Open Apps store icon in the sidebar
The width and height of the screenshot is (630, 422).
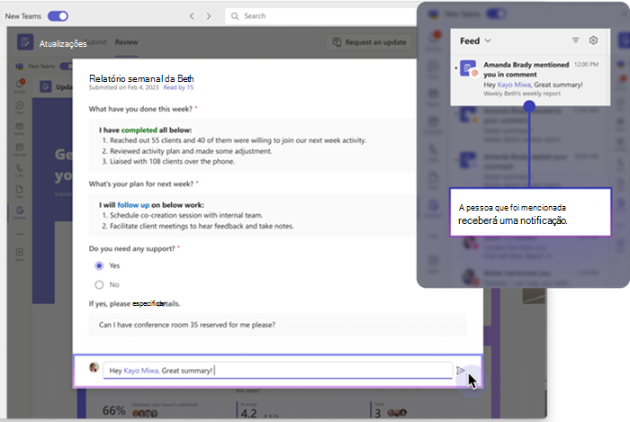pos(20,254)
